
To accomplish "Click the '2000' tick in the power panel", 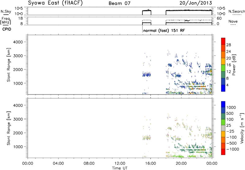I will 18,69.
